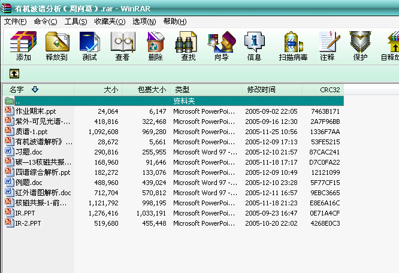
Task: Click the date 2005-12-11 16:57
Action: [271, 193]
